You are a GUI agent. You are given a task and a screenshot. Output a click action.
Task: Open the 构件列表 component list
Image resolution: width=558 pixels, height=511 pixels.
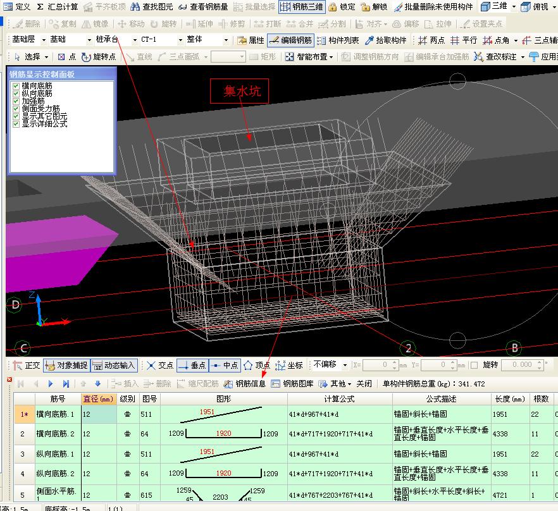click(338, 40)
